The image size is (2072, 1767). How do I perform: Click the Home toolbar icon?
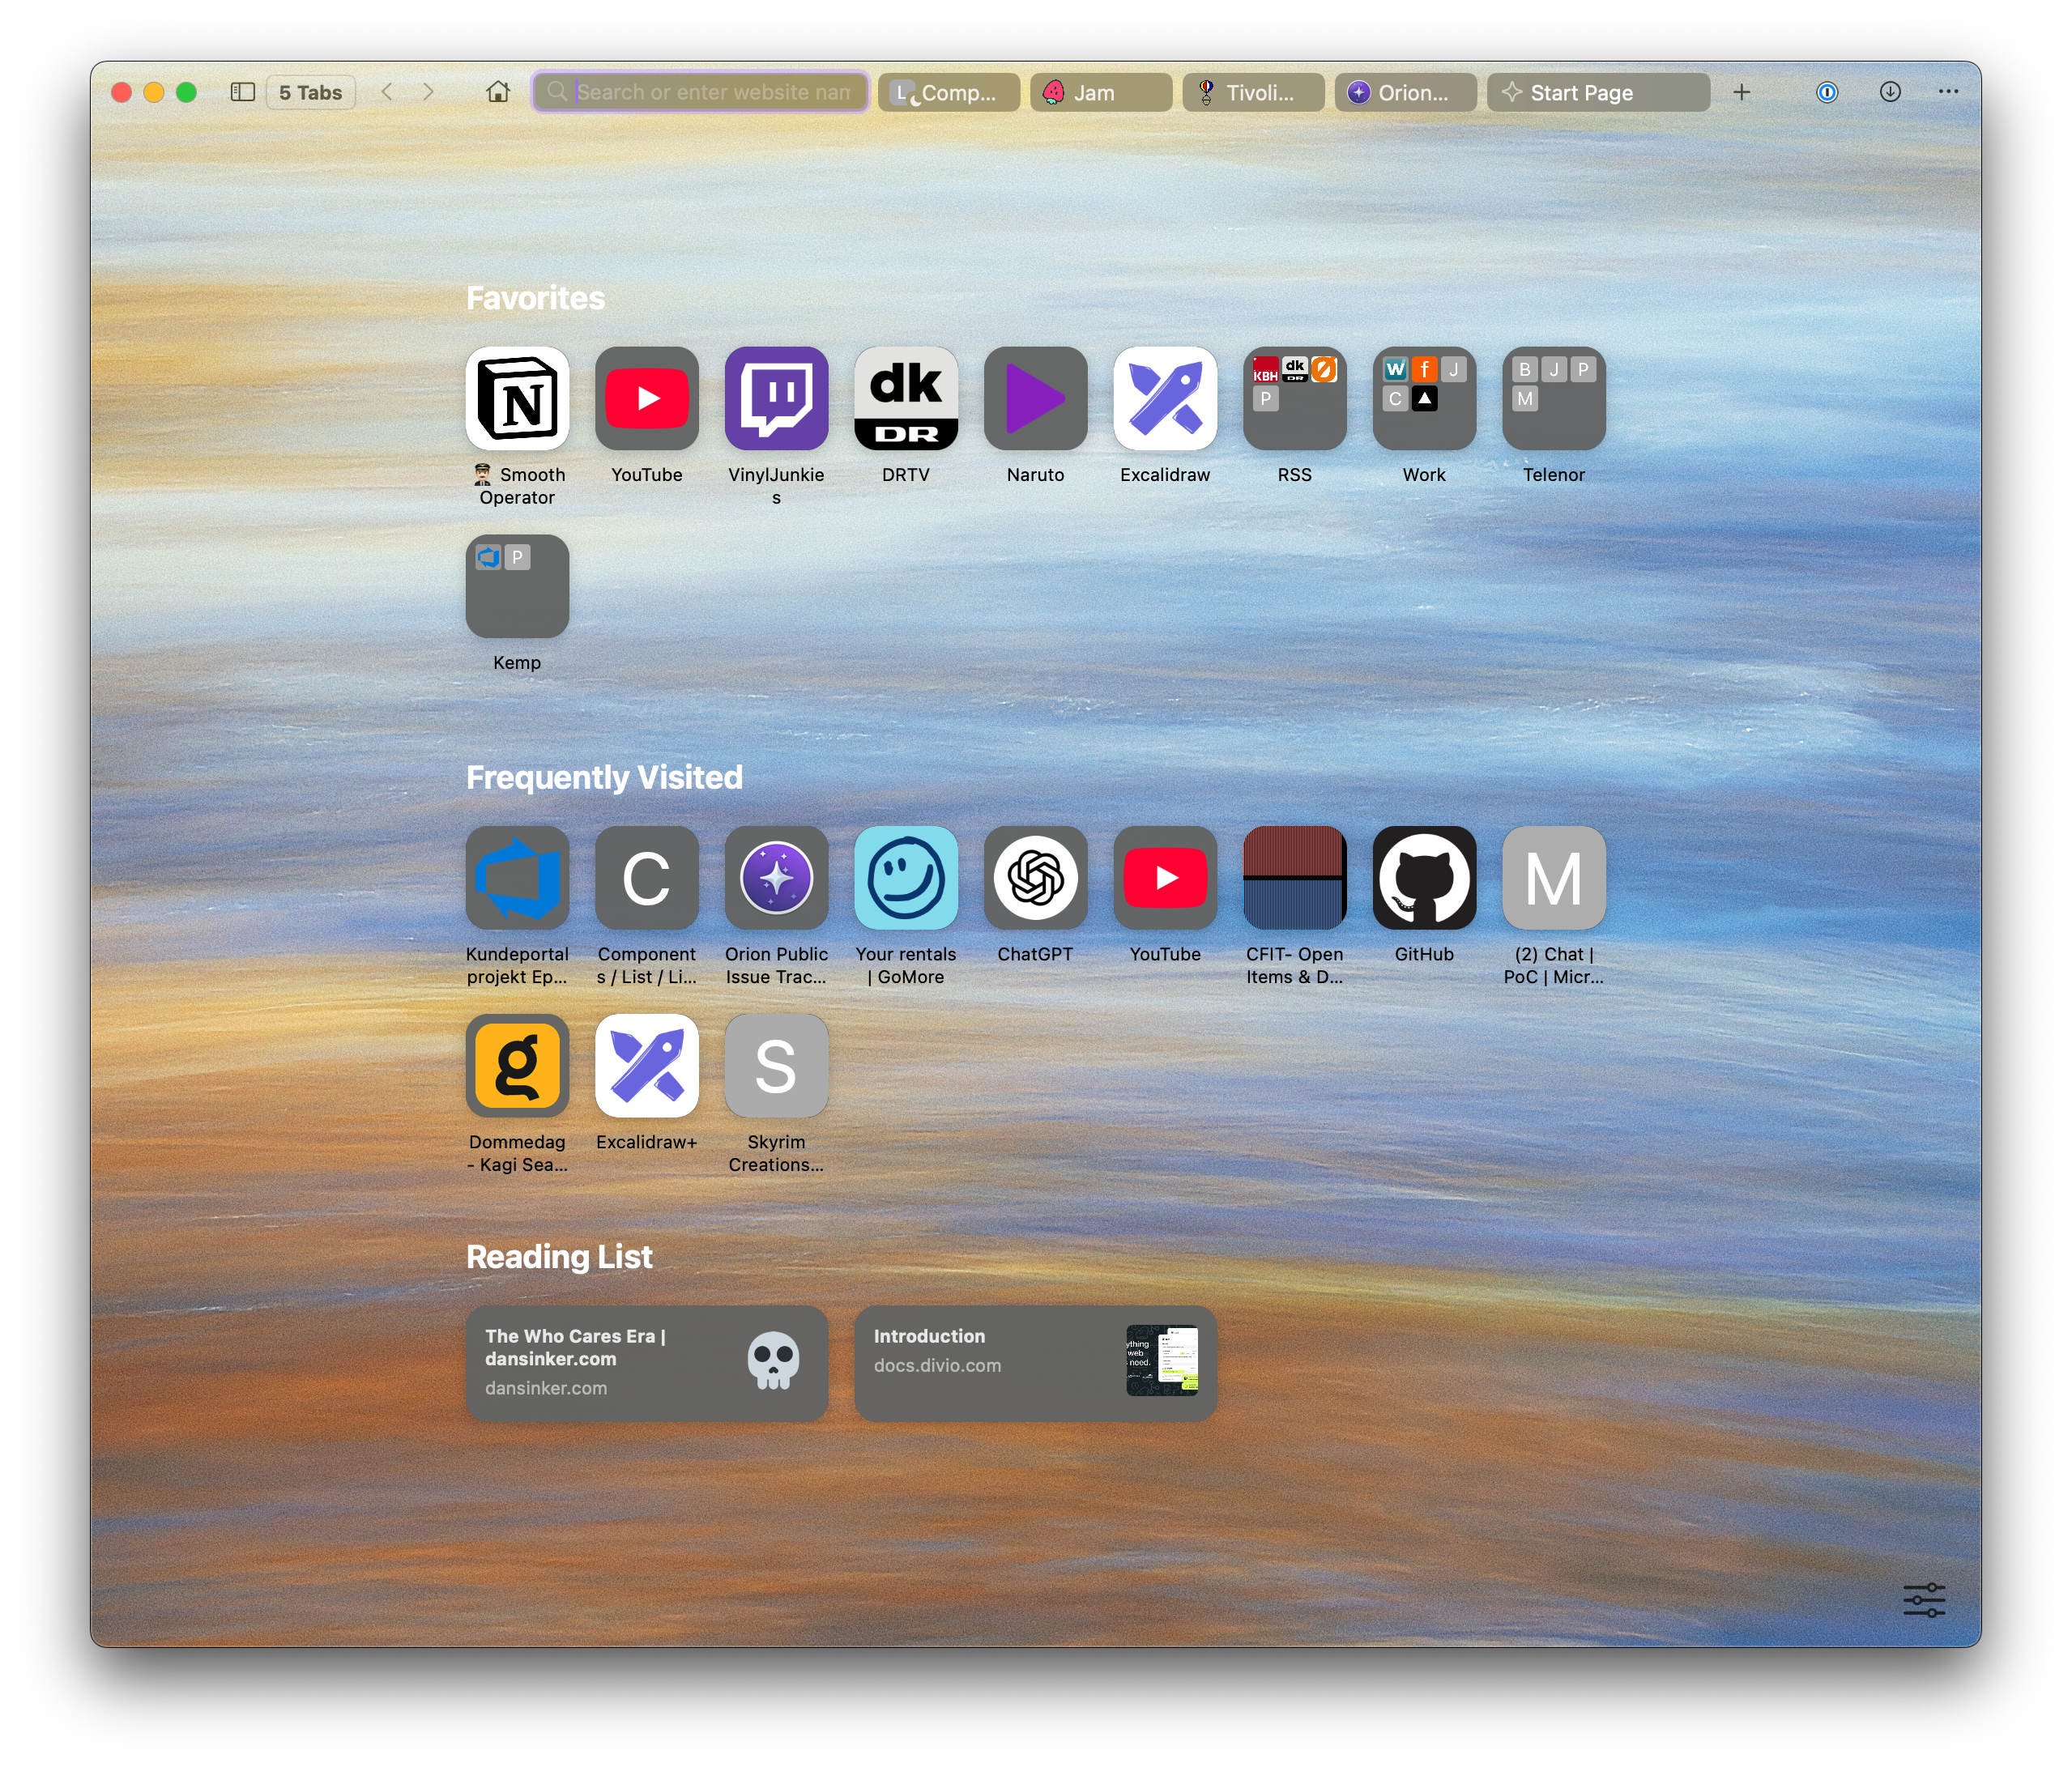tap(498, 92)
